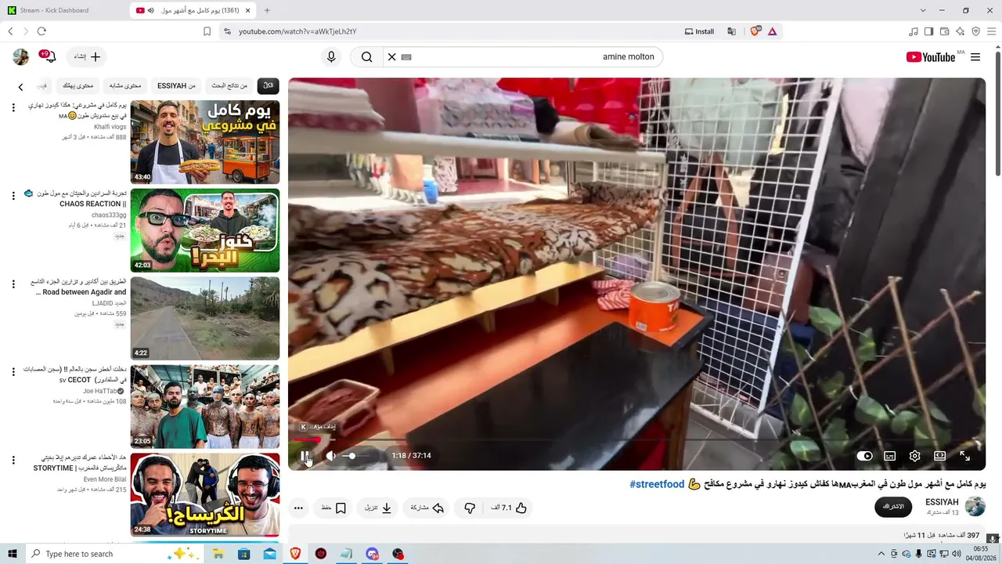Mute the video using the speaker icon
Image resolution: width=1002 pixels, height=564 pixels.
pos(331,456)
